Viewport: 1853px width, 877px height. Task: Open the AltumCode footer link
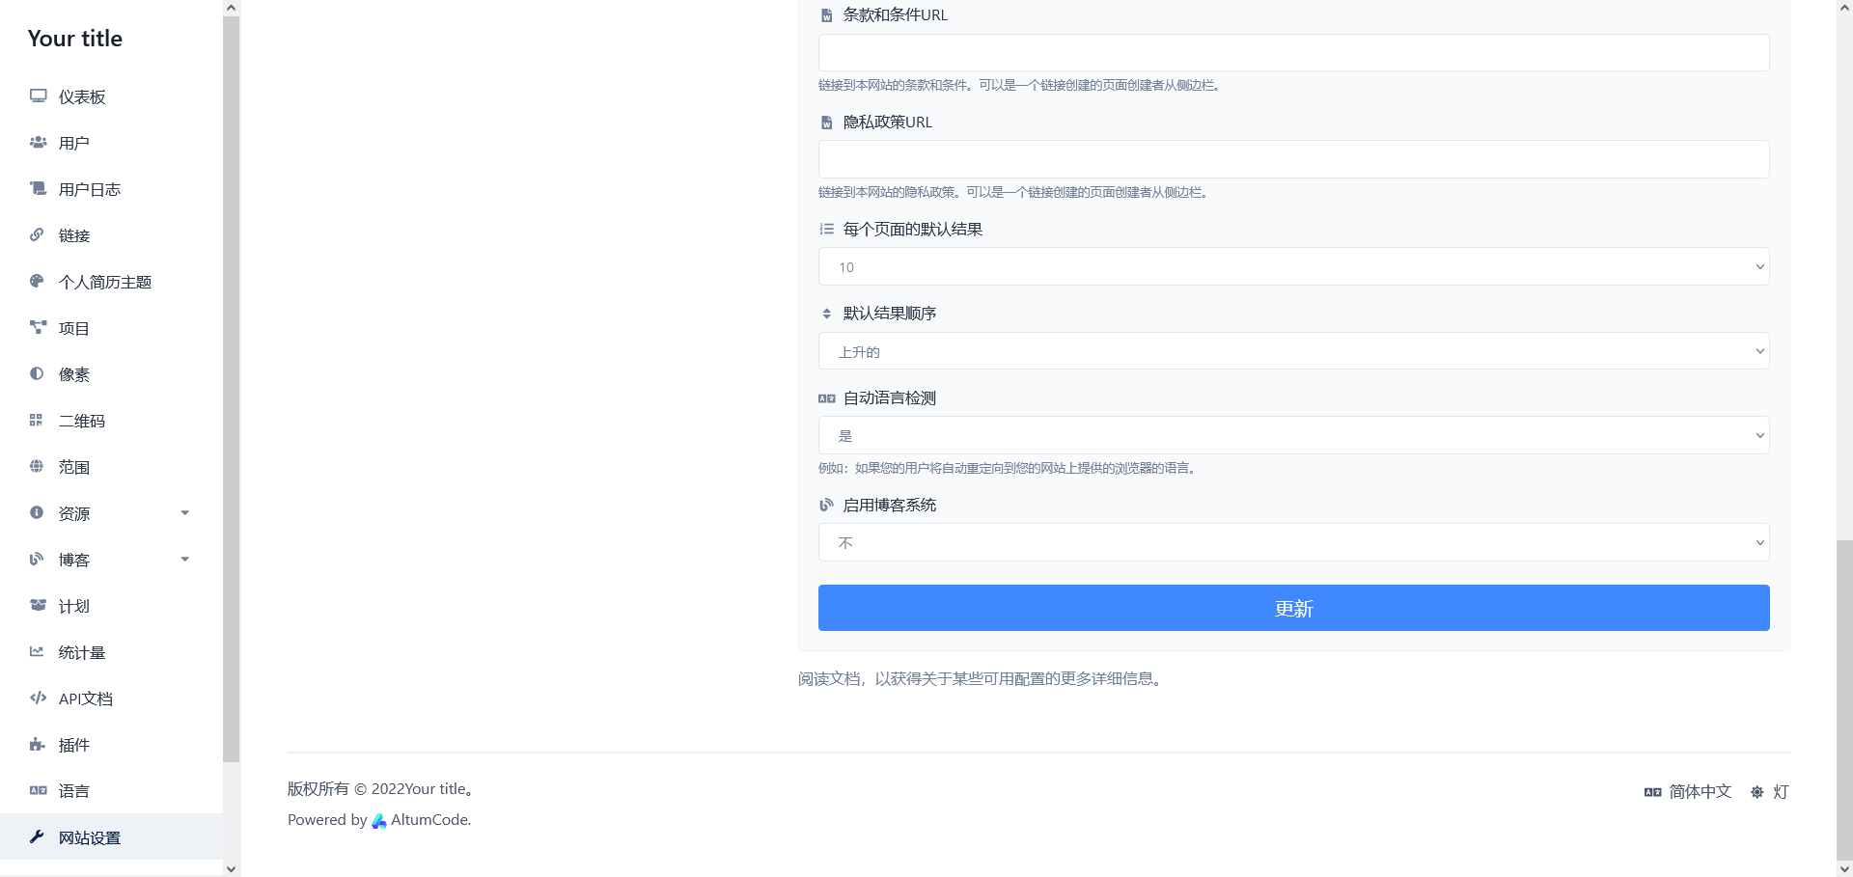pyautogui.click(x=429, y=819)
